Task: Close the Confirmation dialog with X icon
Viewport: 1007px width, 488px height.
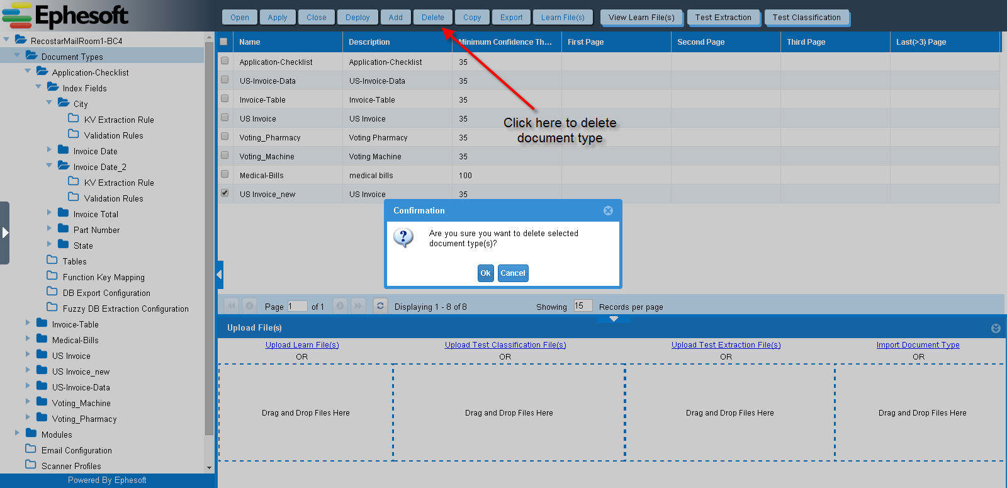Action: [x=608, y=211]
